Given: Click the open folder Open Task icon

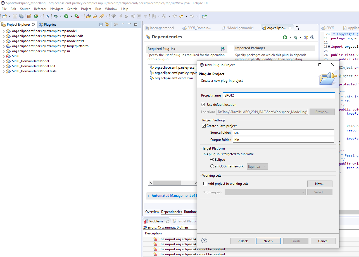Looking at the screenshot, I should pyautogui.click(x=95, y=16).
